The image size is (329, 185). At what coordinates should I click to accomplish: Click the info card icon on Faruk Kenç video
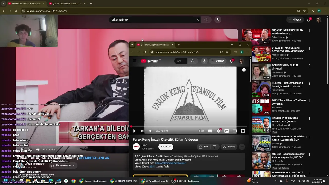(244, 70)
